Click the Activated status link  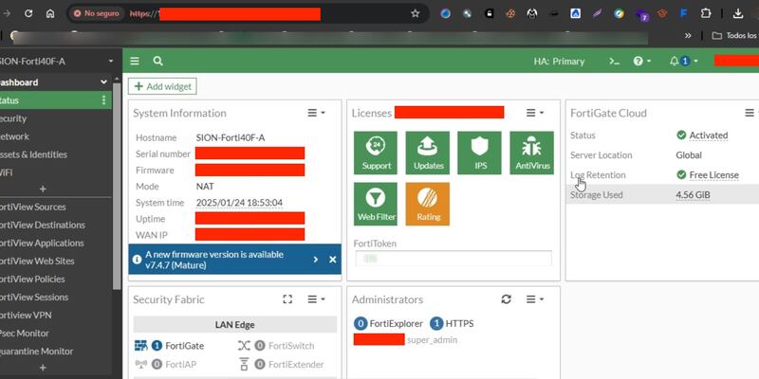click(x=708, y=135)
